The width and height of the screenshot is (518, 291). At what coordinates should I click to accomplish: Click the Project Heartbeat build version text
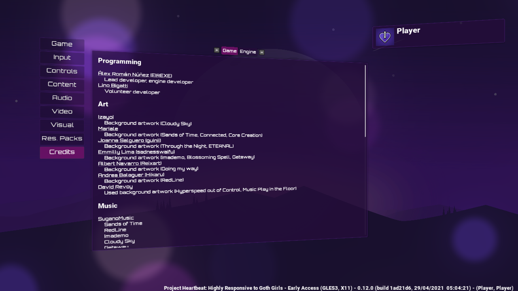click(338, 288)
